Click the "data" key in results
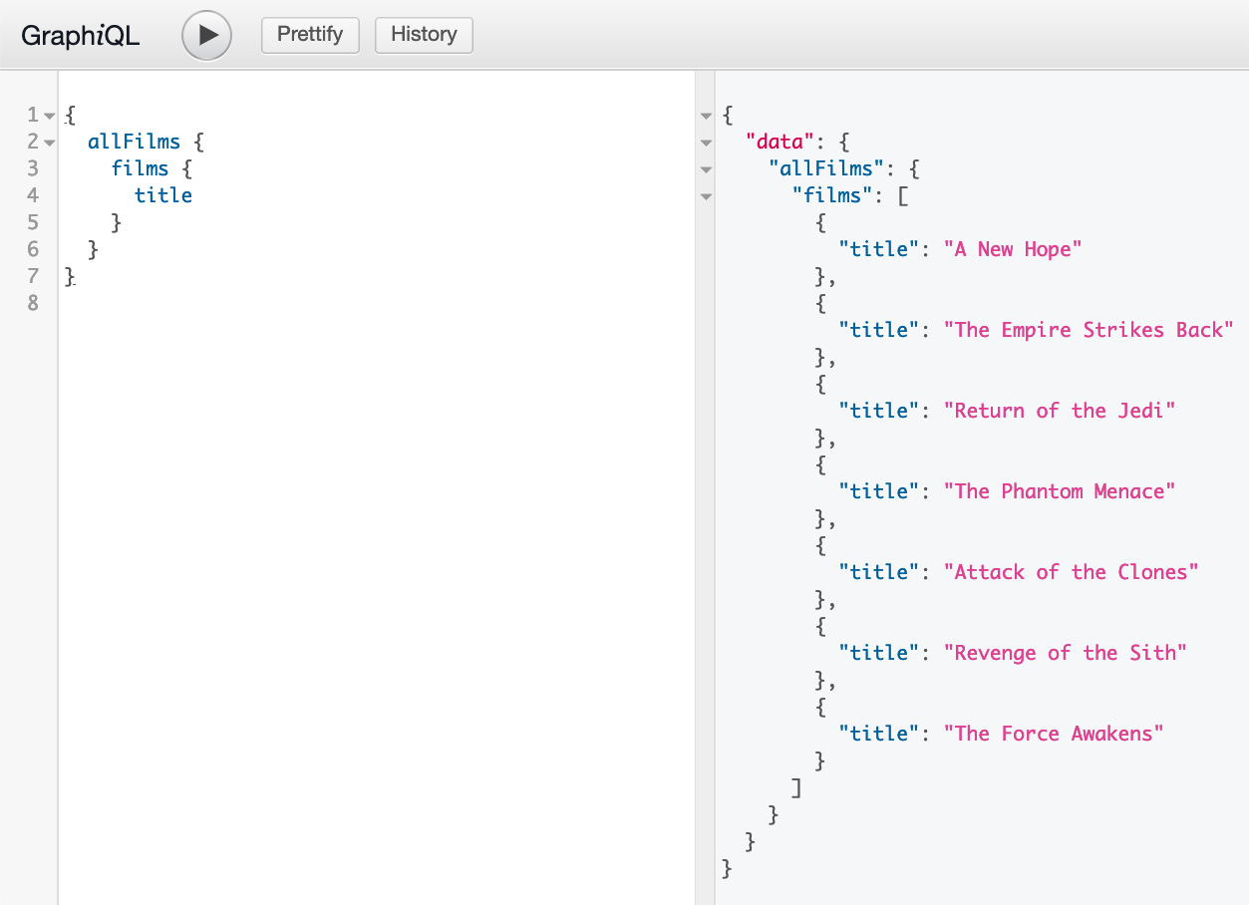This screenshot has height=905, width=1249. [x=781, y=142]
